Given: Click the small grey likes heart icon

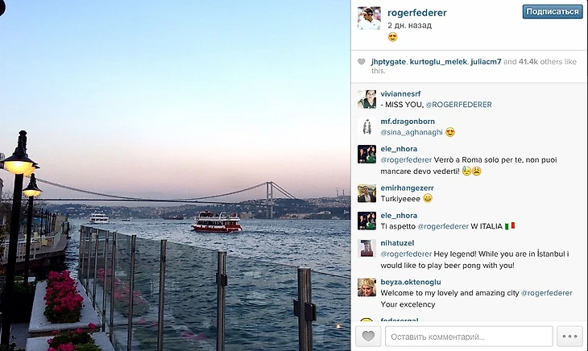Looking at the screenshot, I should pos(361,62).
